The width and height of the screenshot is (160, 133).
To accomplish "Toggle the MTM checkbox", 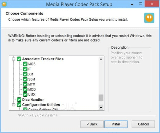I will (x=25, y=84).
